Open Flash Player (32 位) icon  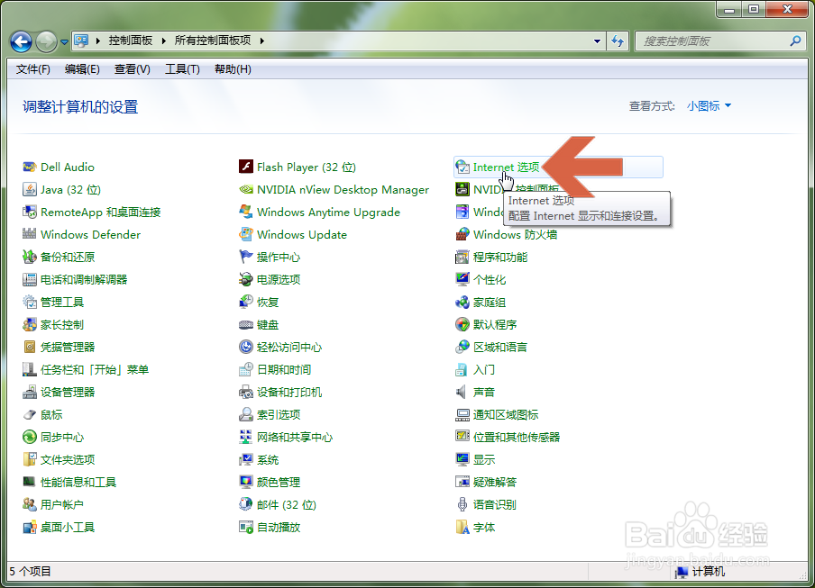[x=246, y=167]
